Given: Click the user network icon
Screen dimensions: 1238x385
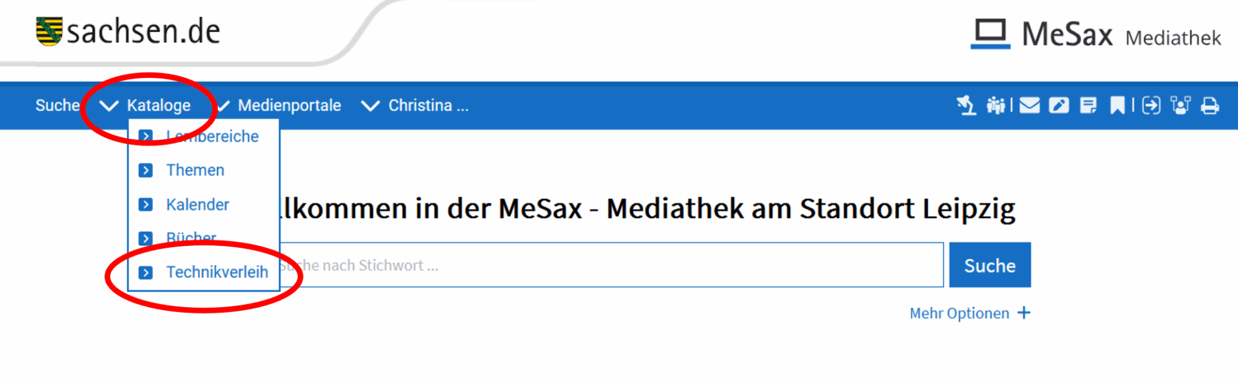Looking at the screenshot, I should (x=1181, y=105).
